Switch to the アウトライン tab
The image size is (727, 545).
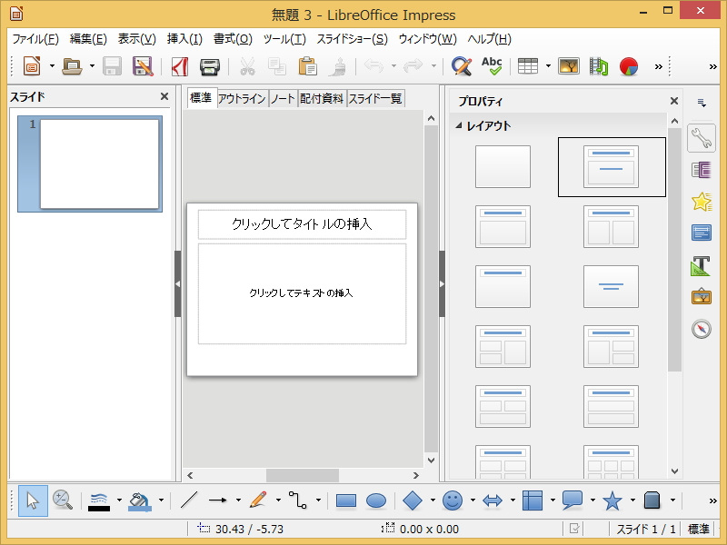tap(242, 98)
